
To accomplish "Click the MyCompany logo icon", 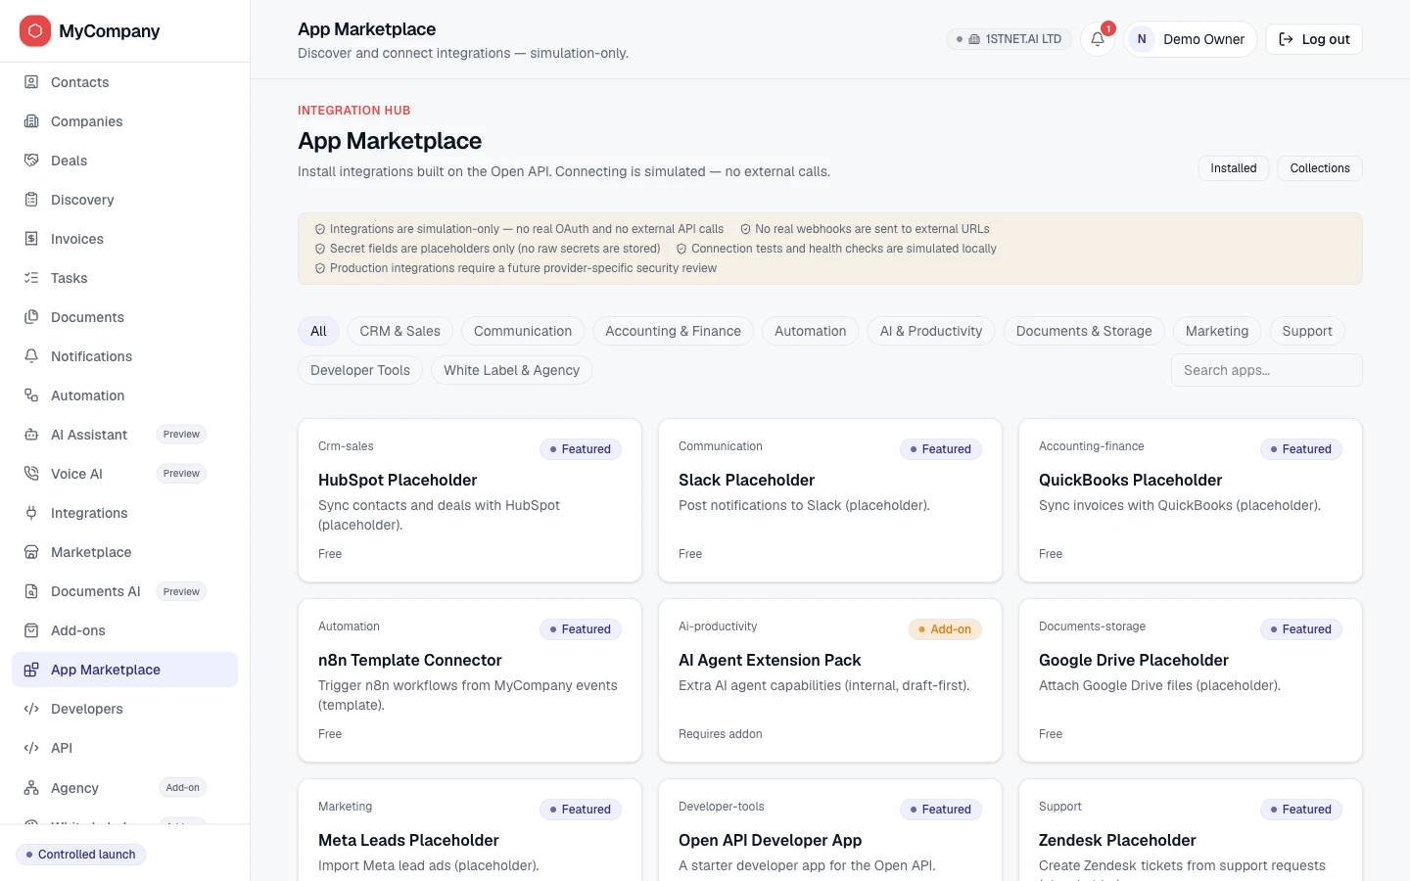I will 35,31.
